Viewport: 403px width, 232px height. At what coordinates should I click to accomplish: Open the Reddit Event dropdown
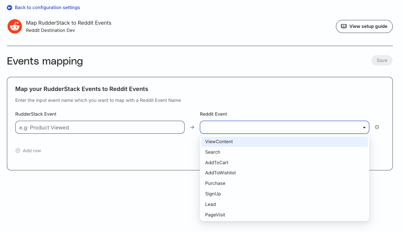[x=284, y=128]
